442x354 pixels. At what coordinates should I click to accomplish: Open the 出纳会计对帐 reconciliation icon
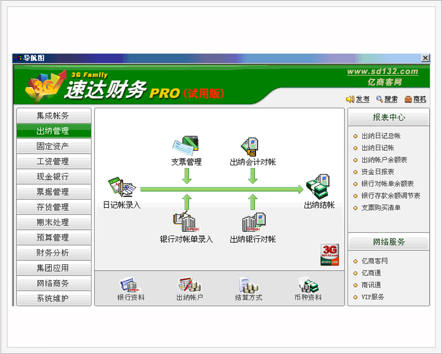250,147
